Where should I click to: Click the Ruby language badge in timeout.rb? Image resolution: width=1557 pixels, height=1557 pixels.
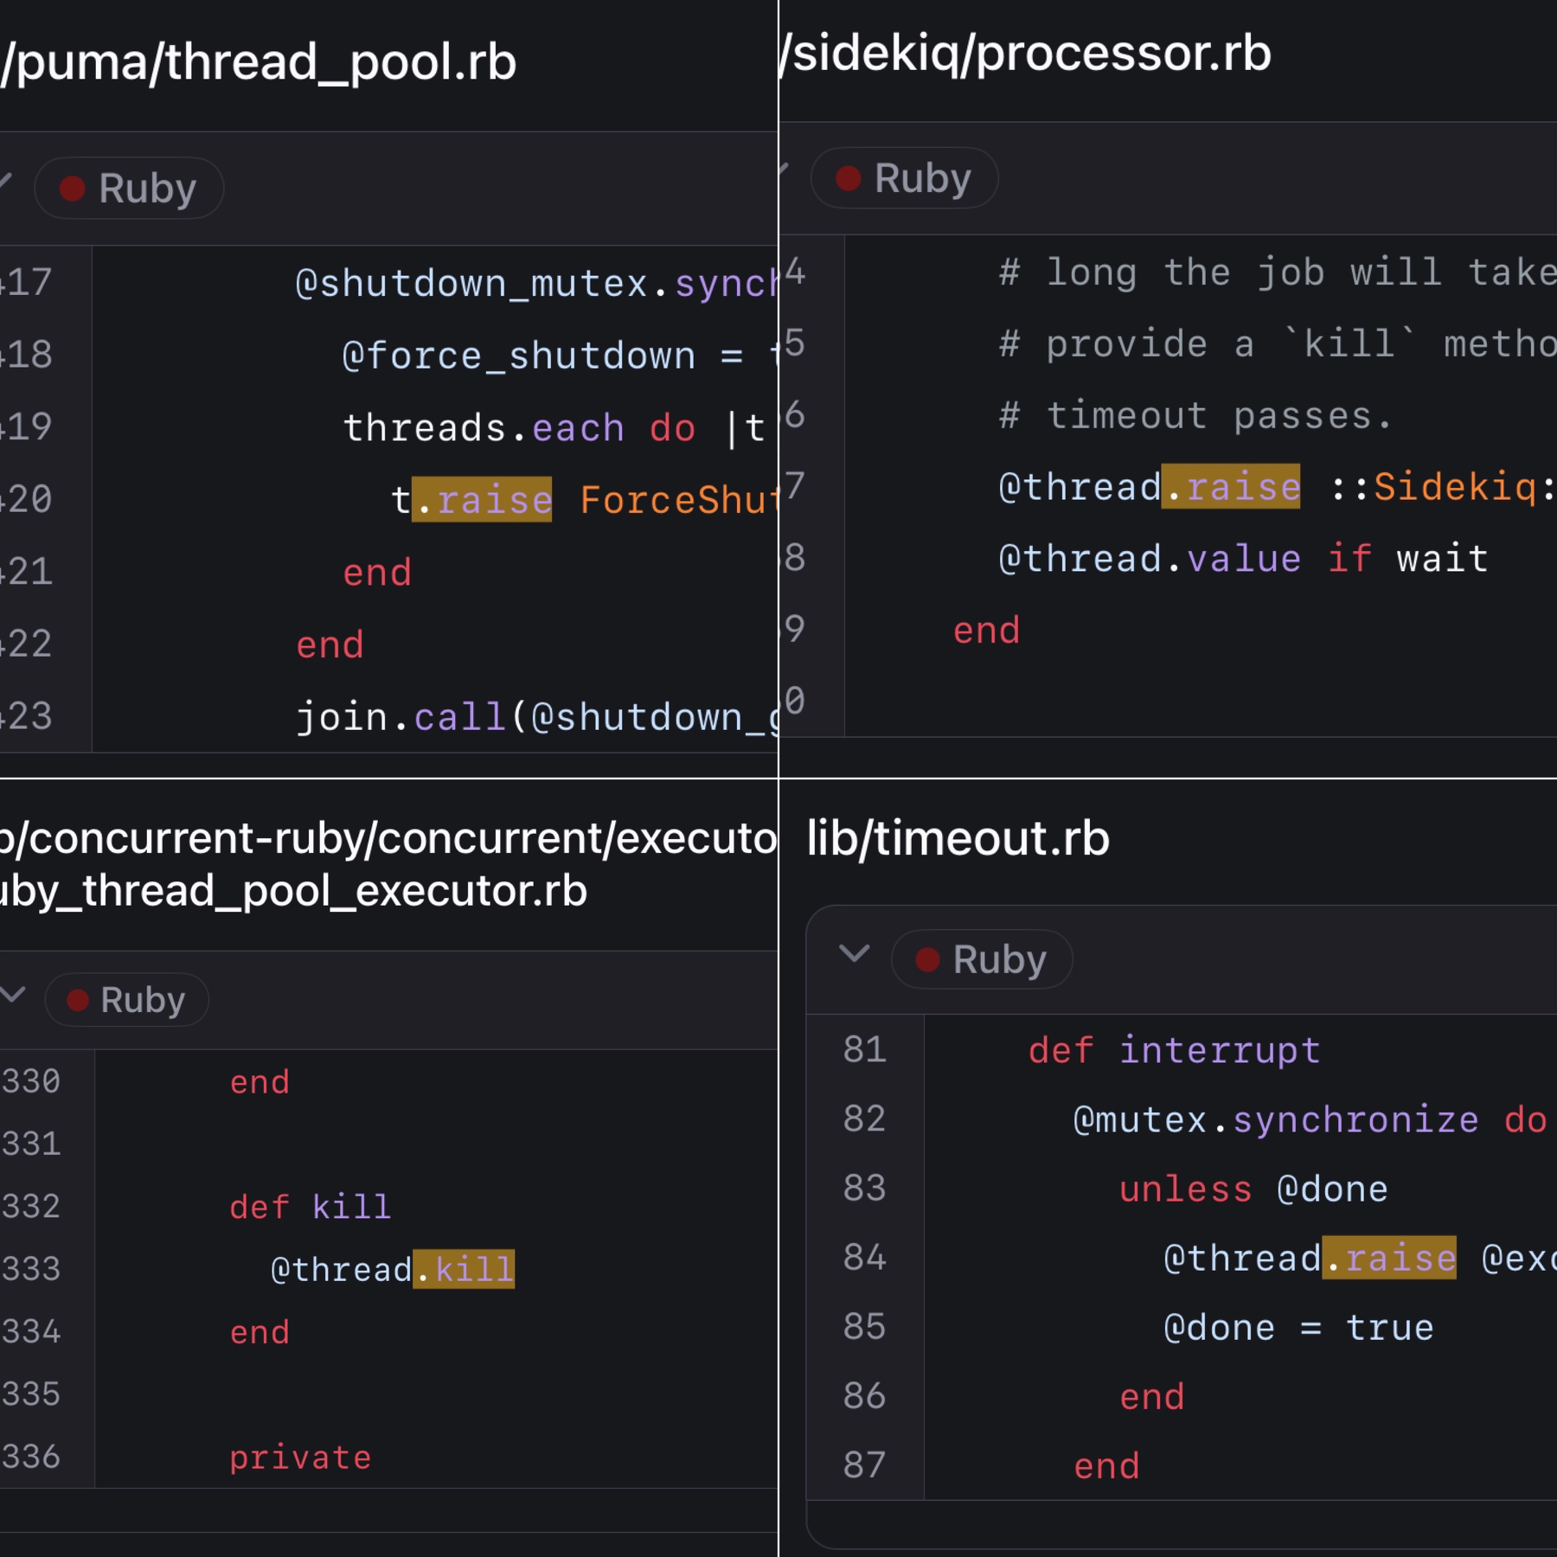point(983,959)
